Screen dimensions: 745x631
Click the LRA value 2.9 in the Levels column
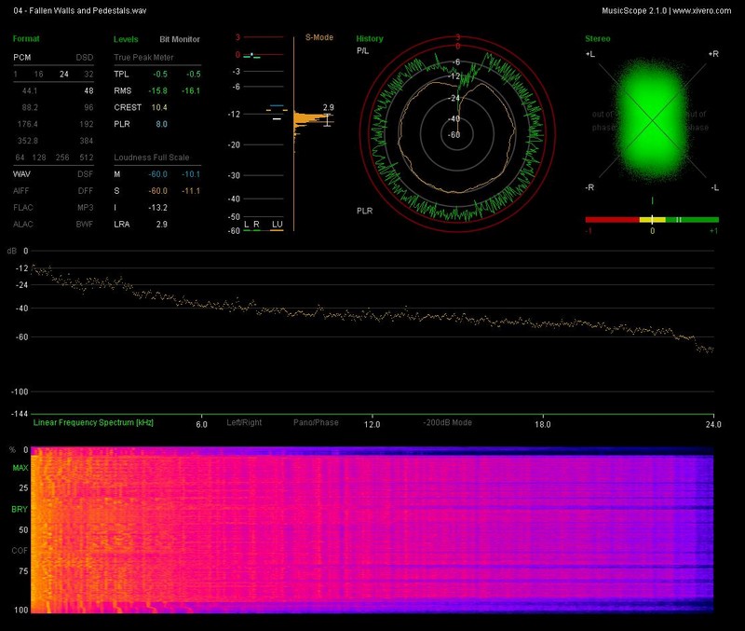pyautogui.click(x=161, y=224)
